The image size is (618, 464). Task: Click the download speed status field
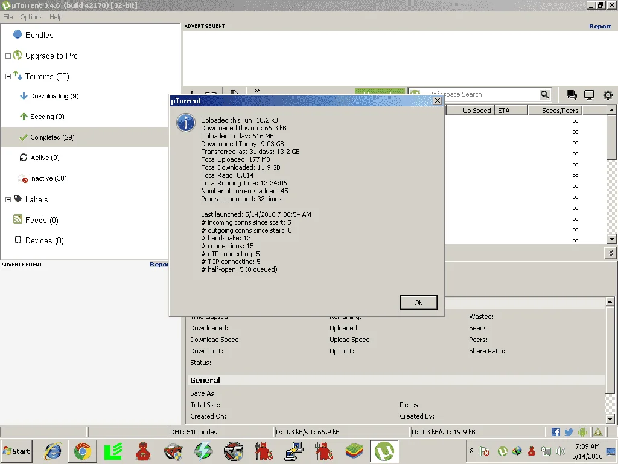click(341, 432)
